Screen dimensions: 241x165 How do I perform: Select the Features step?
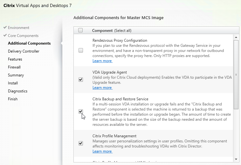click(15, 59)
